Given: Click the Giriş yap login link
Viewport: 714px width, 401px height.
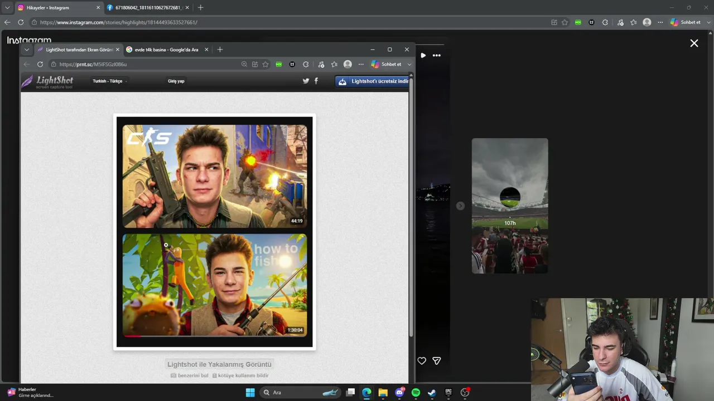Looking at the screenshot, I should click(x=176, y=81).
